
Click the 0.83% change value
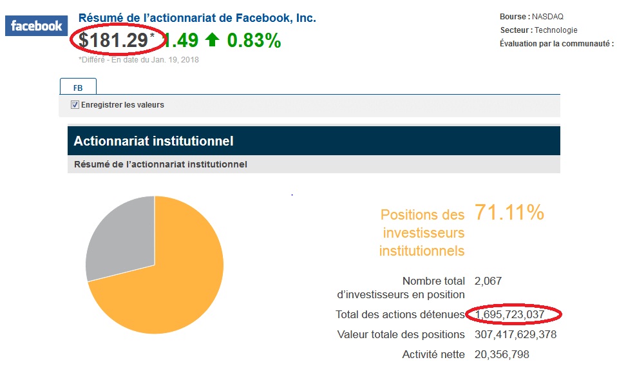254,40
